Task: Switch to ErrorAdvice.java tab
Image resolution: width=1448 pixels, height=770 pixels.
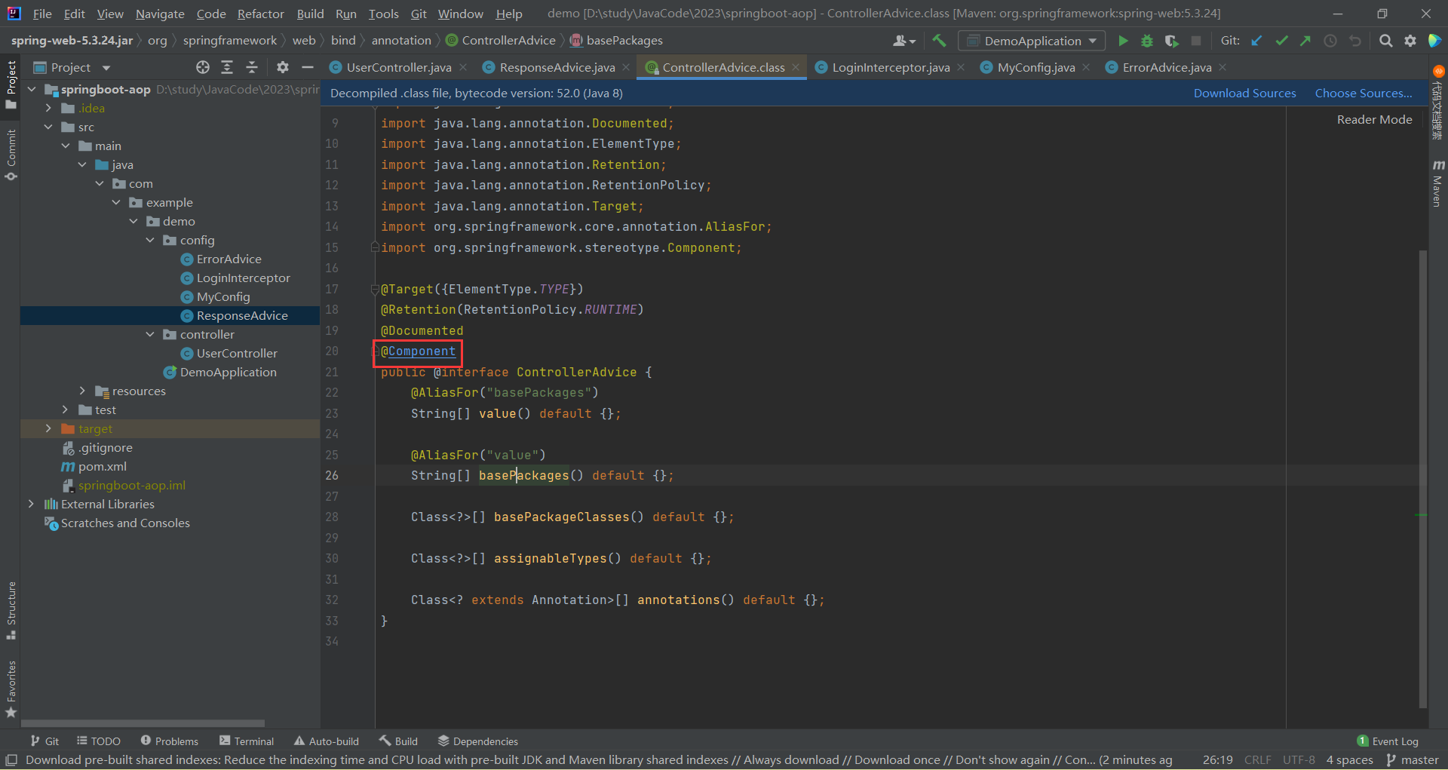Action: [x=1166, y=67]
